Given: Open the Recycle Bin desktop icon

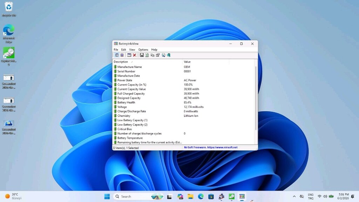Looking at the screenshot, I should tap(9, 9).
